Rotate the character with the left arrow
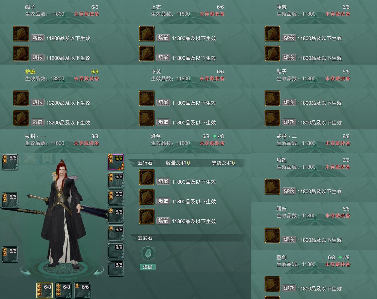Viewport: 377px width, 299px height. (25, 271)
